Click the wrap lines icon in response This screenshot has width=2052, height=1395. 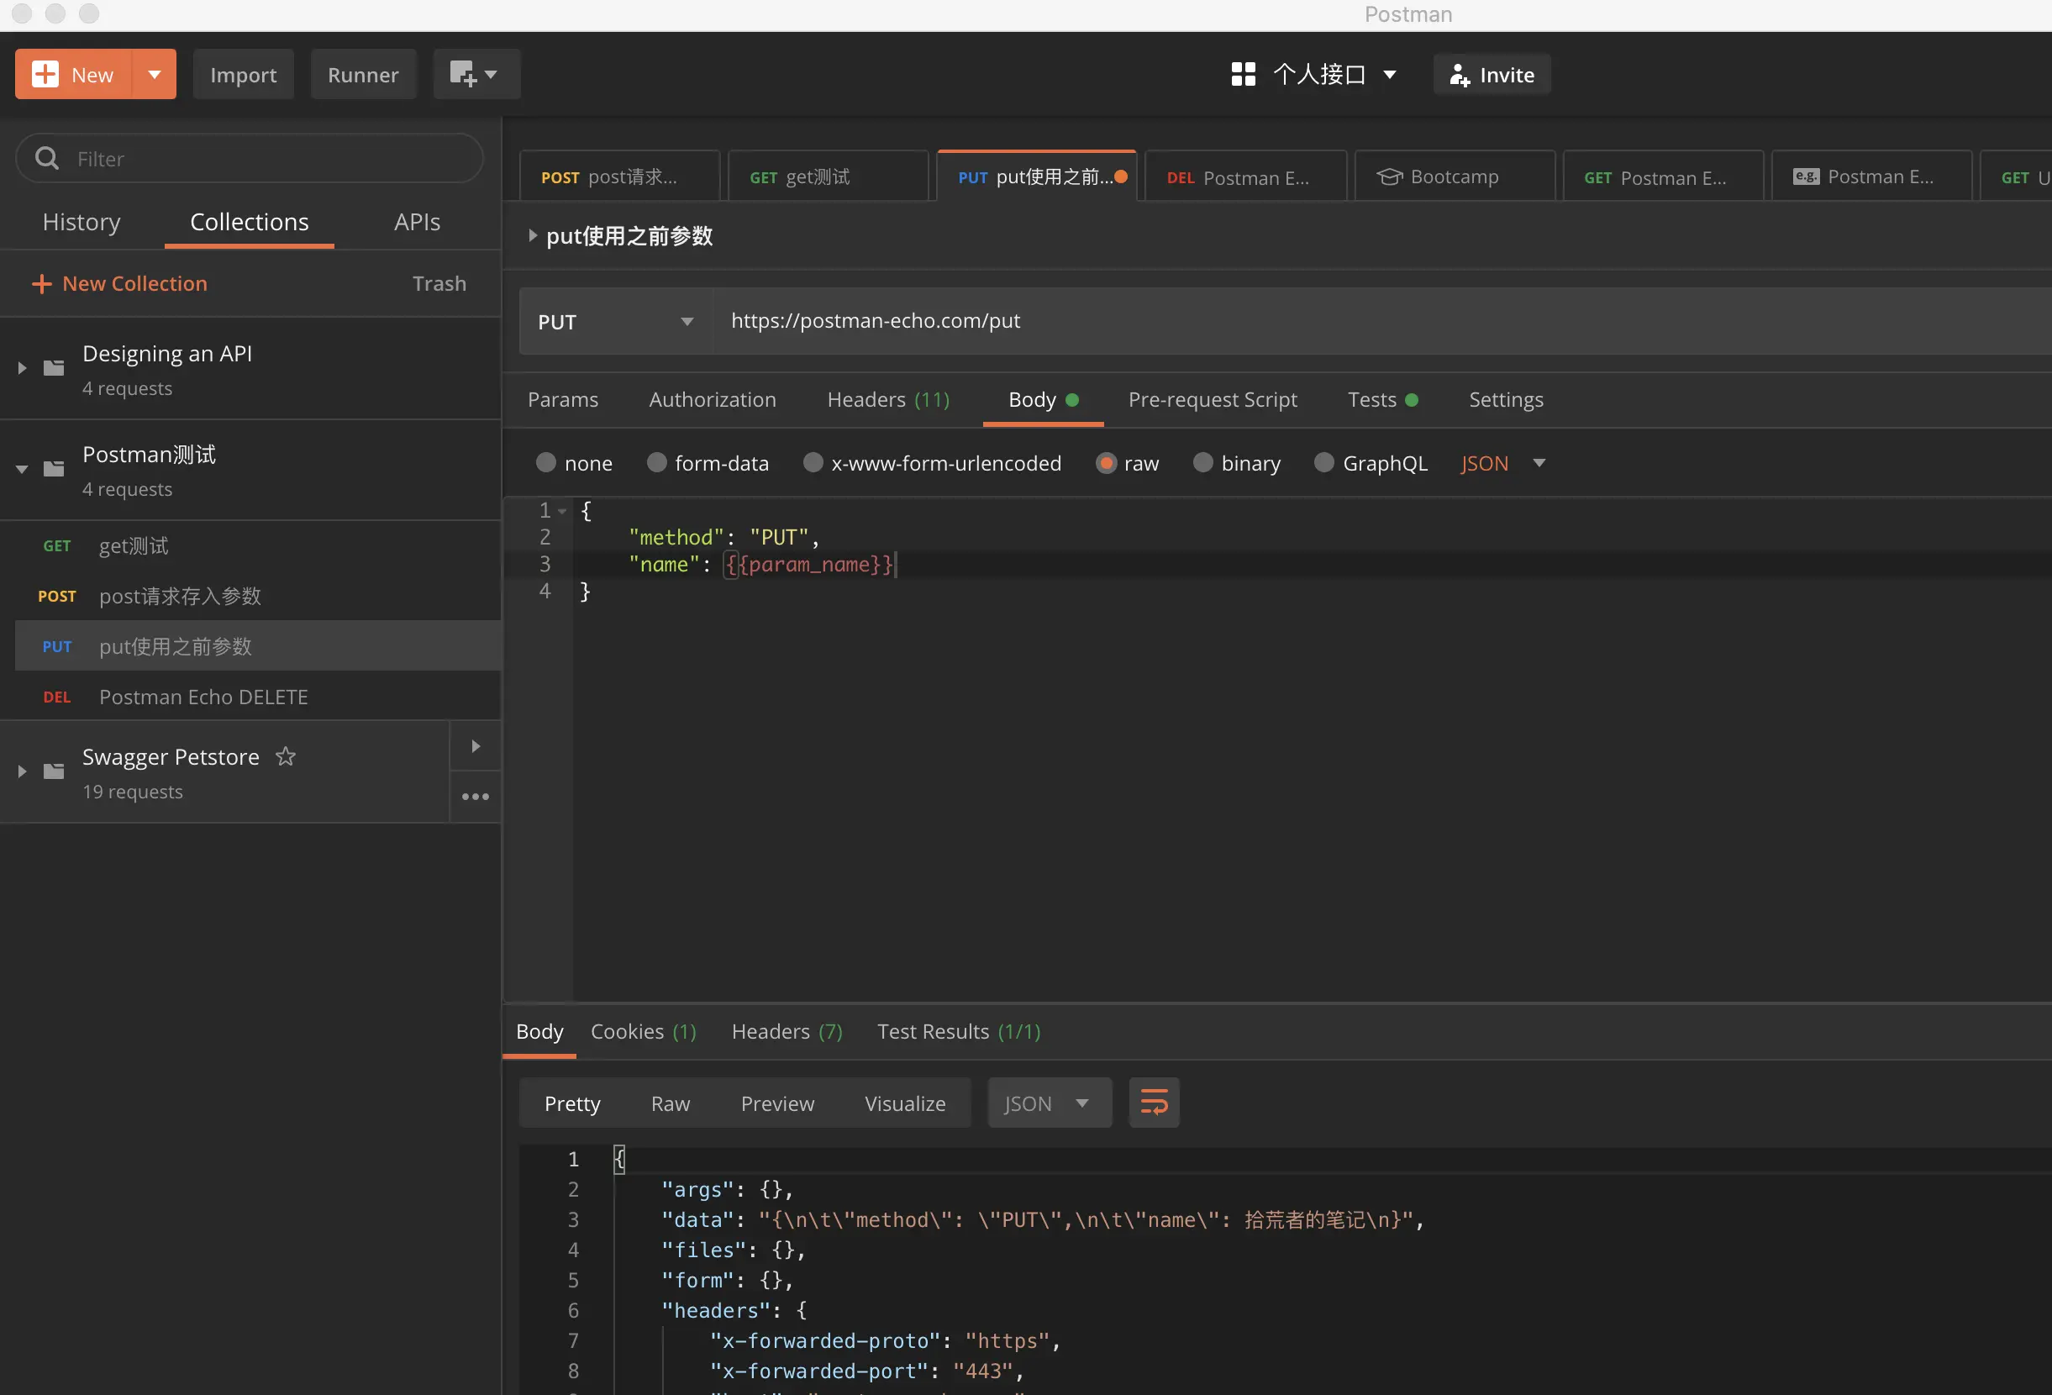(x=1154, y=1103)
